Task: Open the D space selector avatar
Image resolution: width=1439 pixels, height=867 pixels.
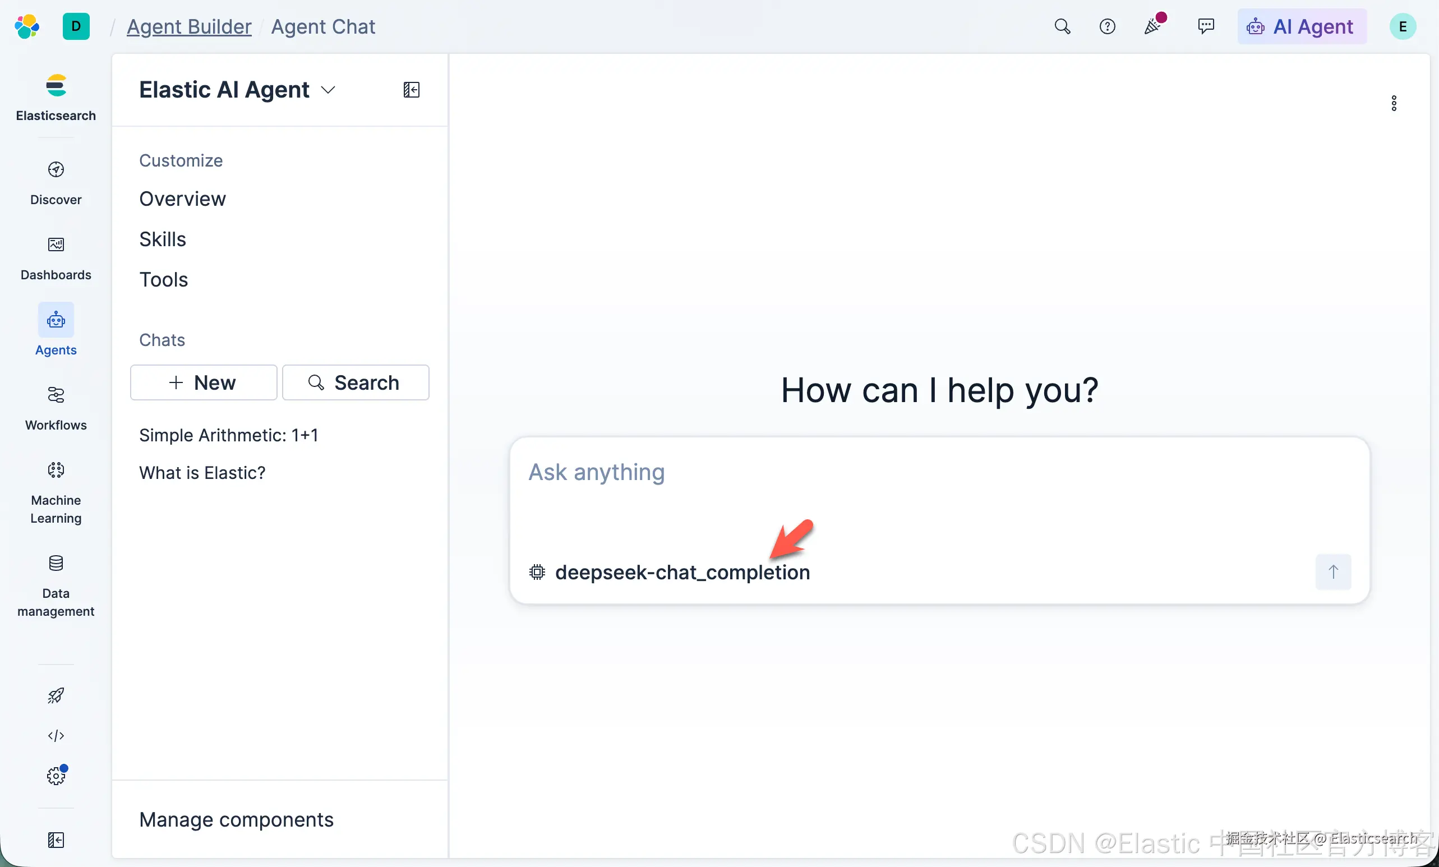Action: pyautogui.click(x=76, y=26)
